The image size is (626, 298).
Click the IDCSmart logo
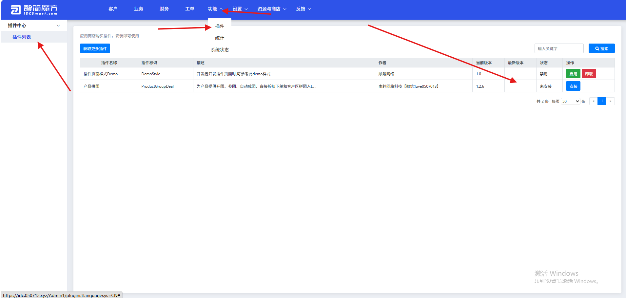pyautogui.click(x=34, y=10)
